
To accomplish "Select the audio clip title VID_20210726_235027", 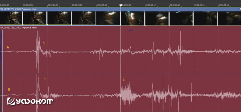I will point(18,28).
